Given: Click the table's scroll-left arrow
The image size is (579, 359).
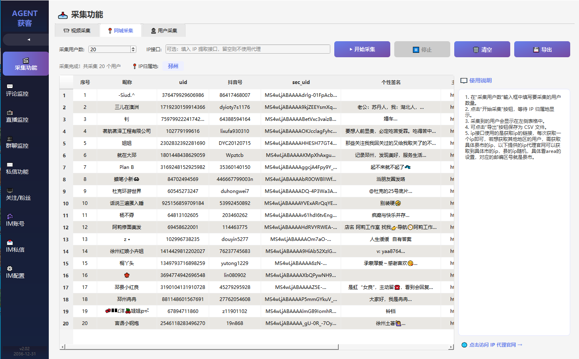Looking at the screenshot, I should pyautogui.click(x=62, y=347).
